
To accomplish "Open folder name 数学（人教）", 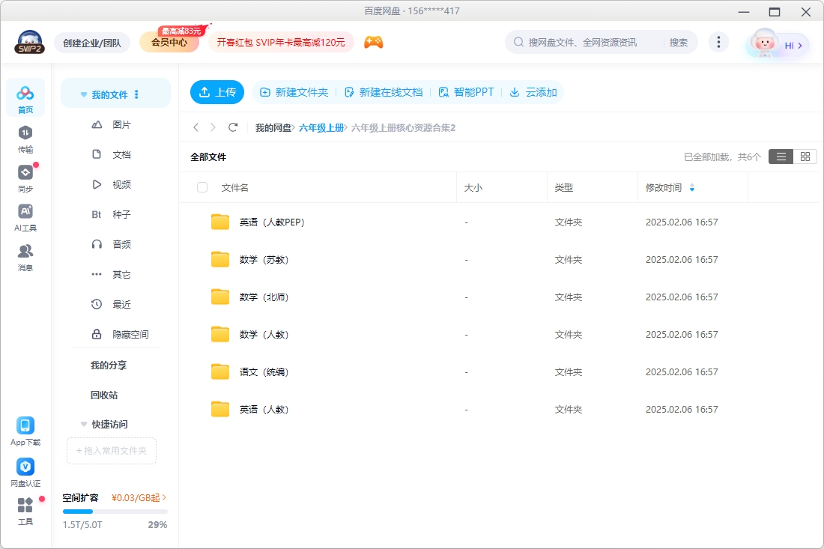I will 264,335.
